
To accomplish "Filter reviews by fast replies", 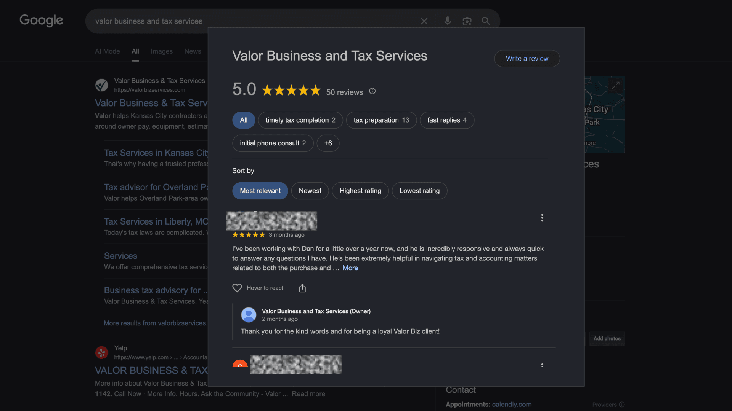I will tap(447, 120).
